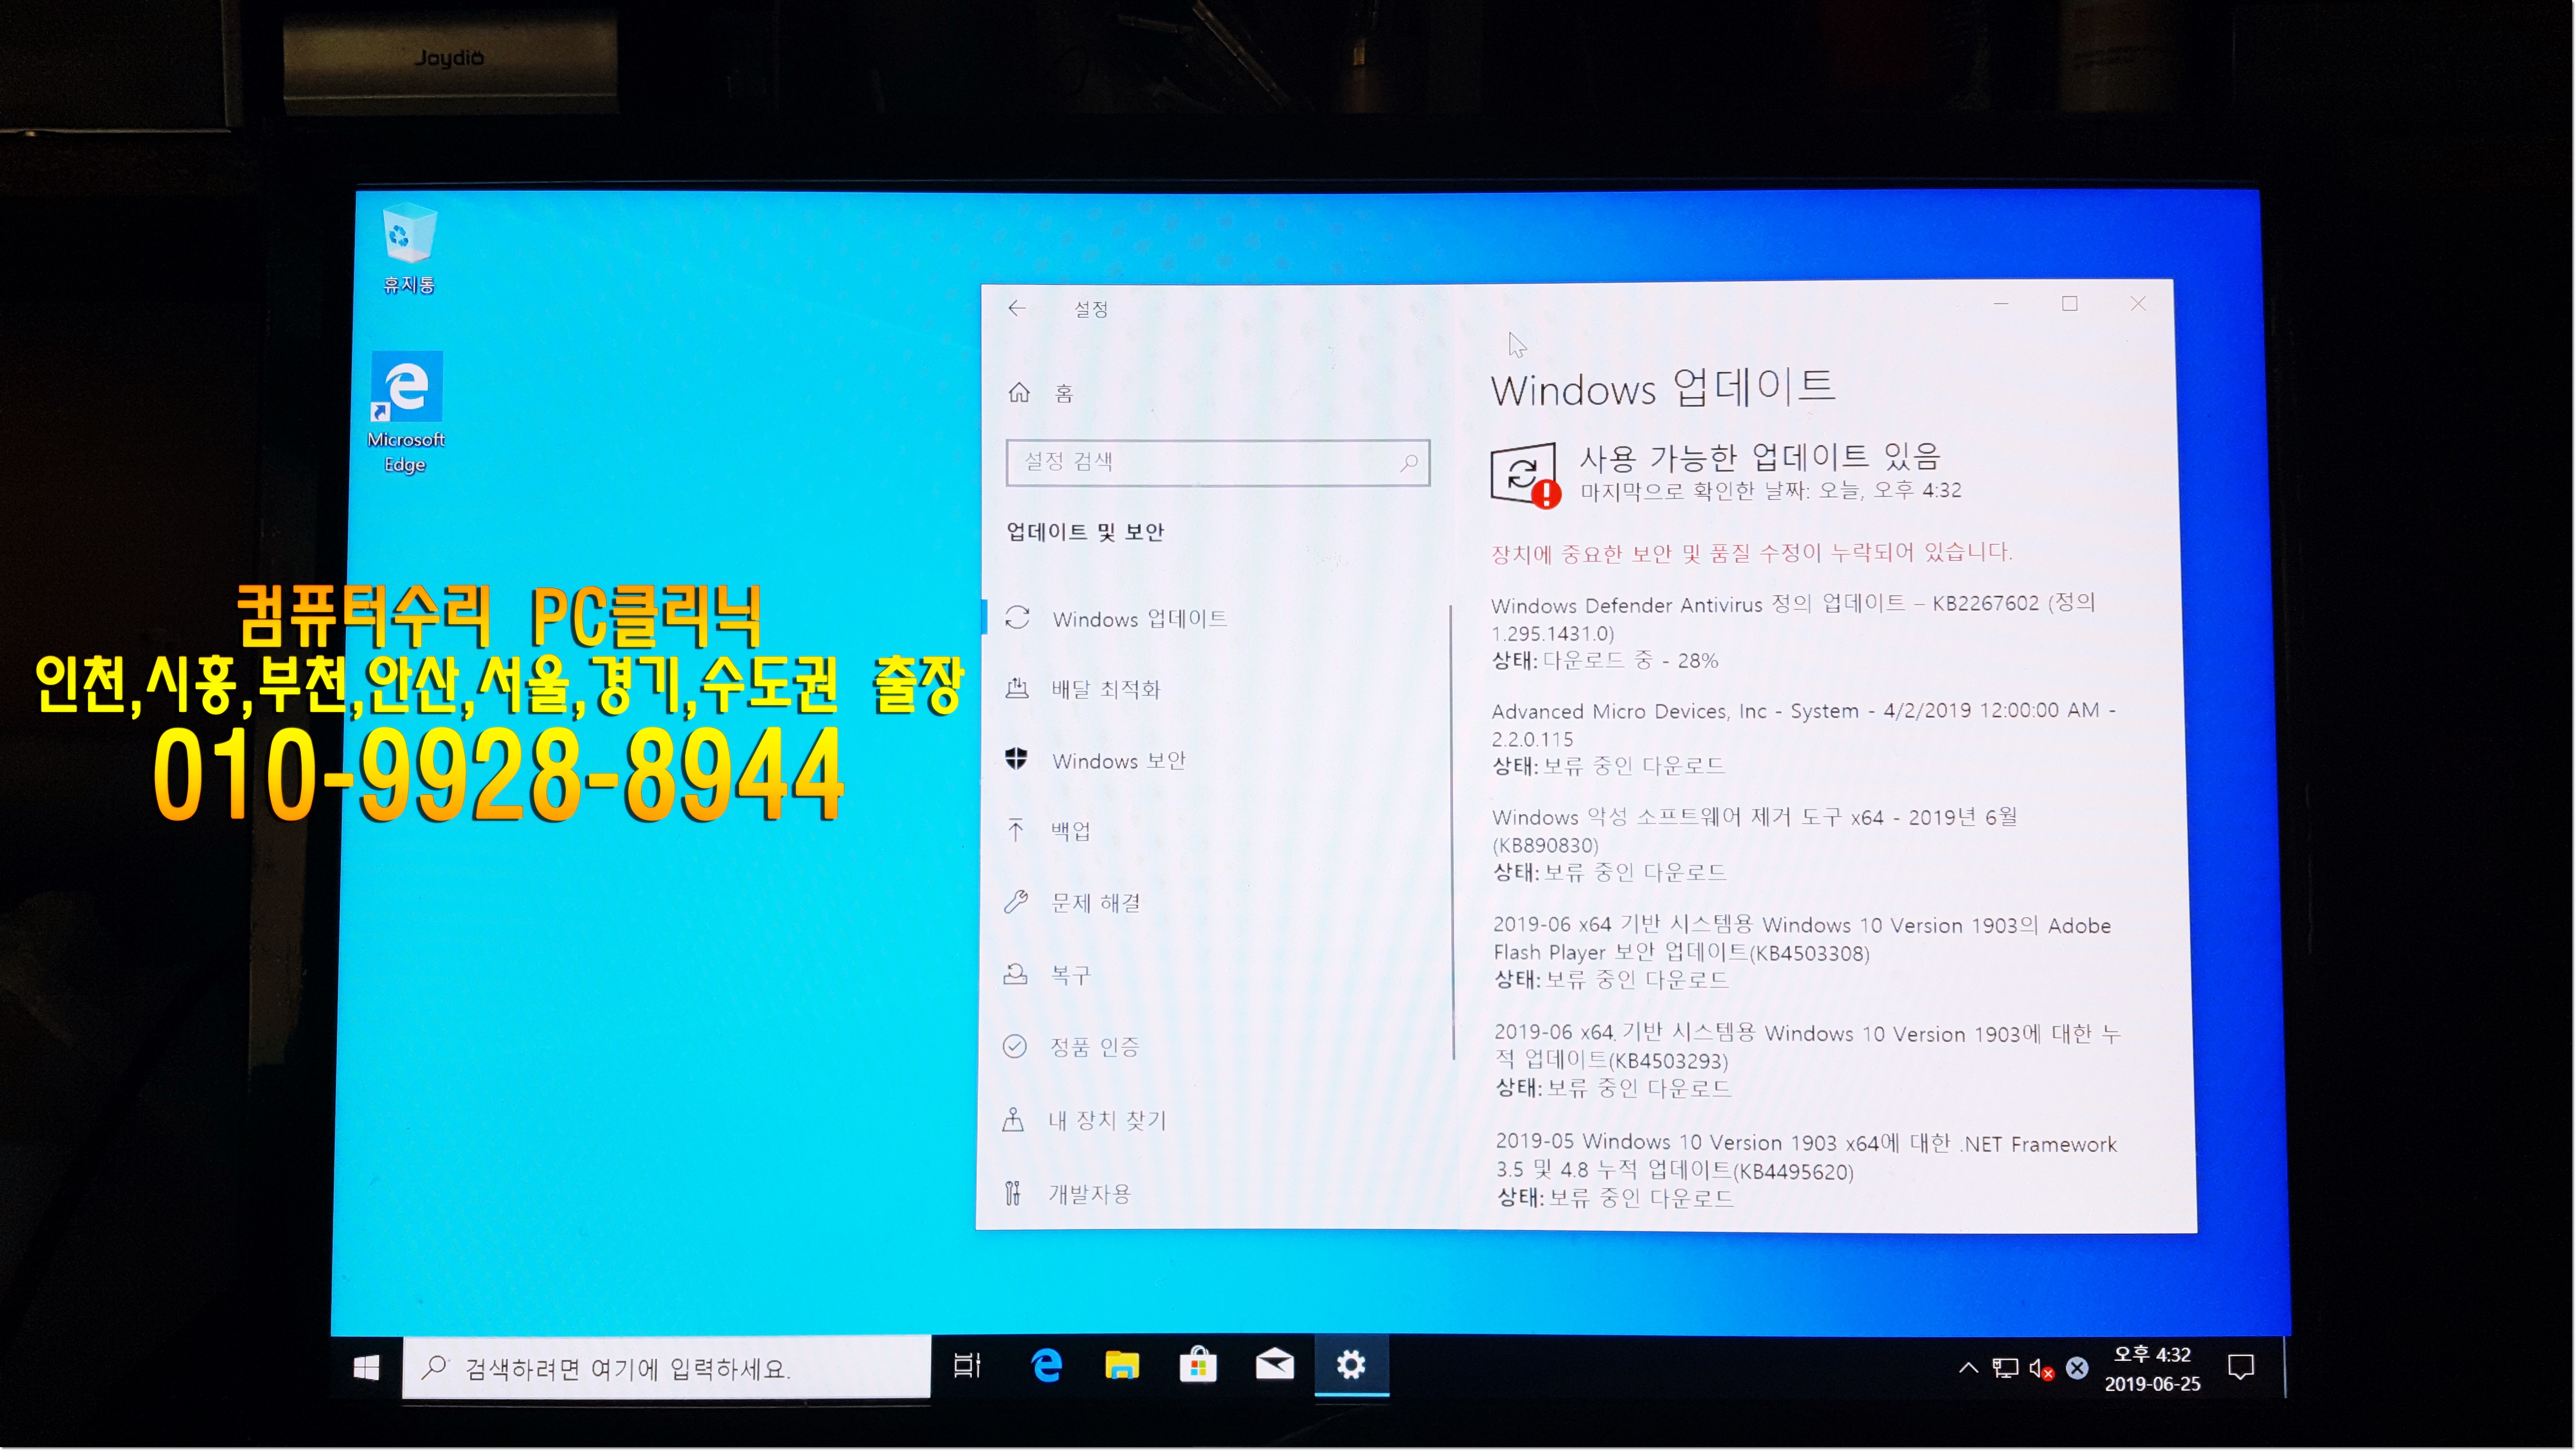Click the .NET Framework KB4495620 entry
Image resolution: width=2576 pixels, height=1451 pixels.
pyautogui.click(x=1806, y=1169)
